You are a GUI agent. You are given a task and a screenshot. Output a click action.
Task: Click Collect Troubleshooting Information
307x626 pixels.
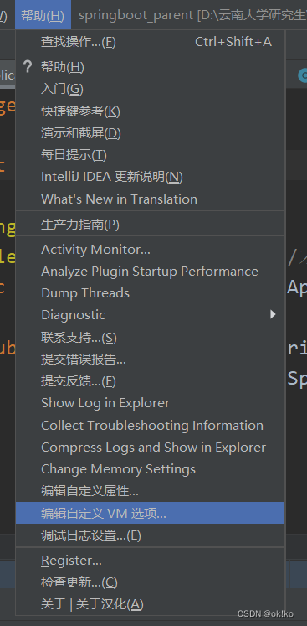150,426
